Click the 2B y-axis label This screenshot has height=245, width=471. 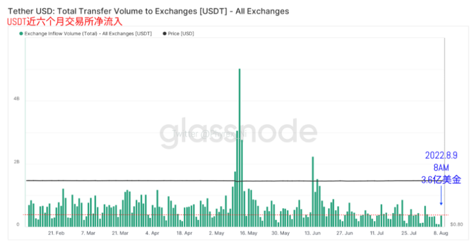pyautogui.click(x=17, y=162)
